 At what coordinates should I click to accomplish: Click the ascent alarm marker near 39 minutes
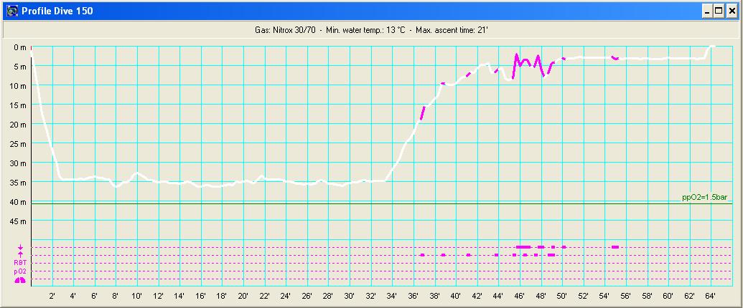pos(443,255)
